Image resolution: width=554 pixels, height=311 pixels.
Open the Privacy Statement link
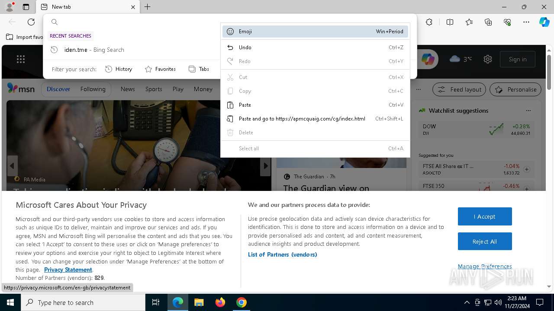(68, 270)
